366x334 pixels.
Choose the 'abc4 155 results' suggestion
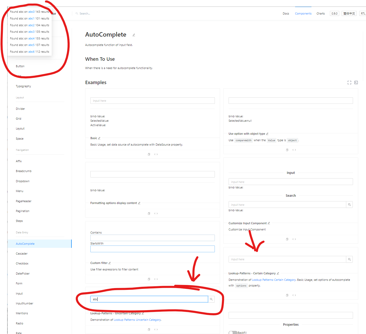click(x=30, y=38)
